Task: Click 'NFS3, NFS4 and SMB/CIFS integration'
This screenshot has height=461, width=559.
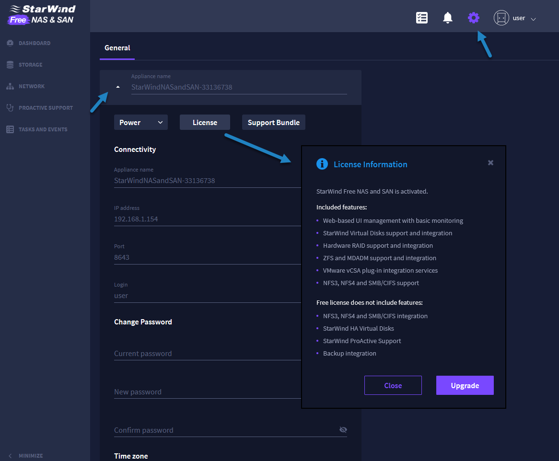Action: pos(375,316)
